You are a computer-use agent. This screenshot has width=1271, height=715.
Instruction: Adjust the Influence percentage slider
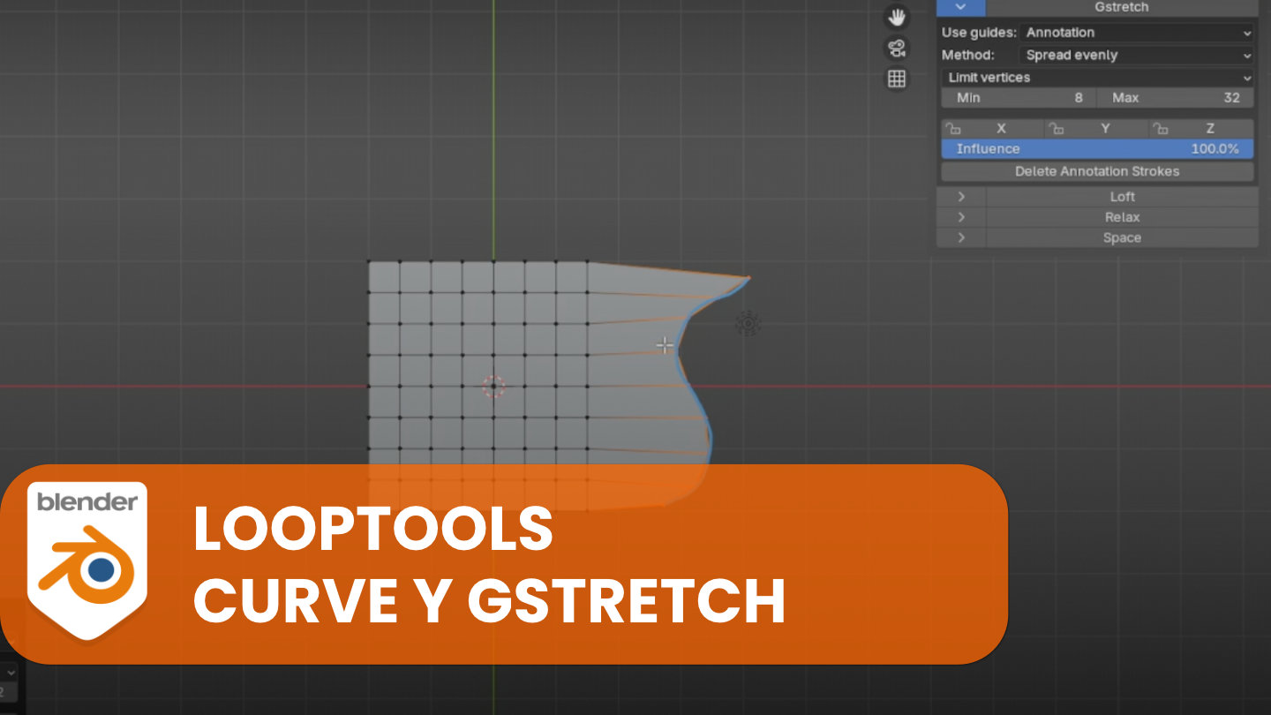[x=1096, y=148]
